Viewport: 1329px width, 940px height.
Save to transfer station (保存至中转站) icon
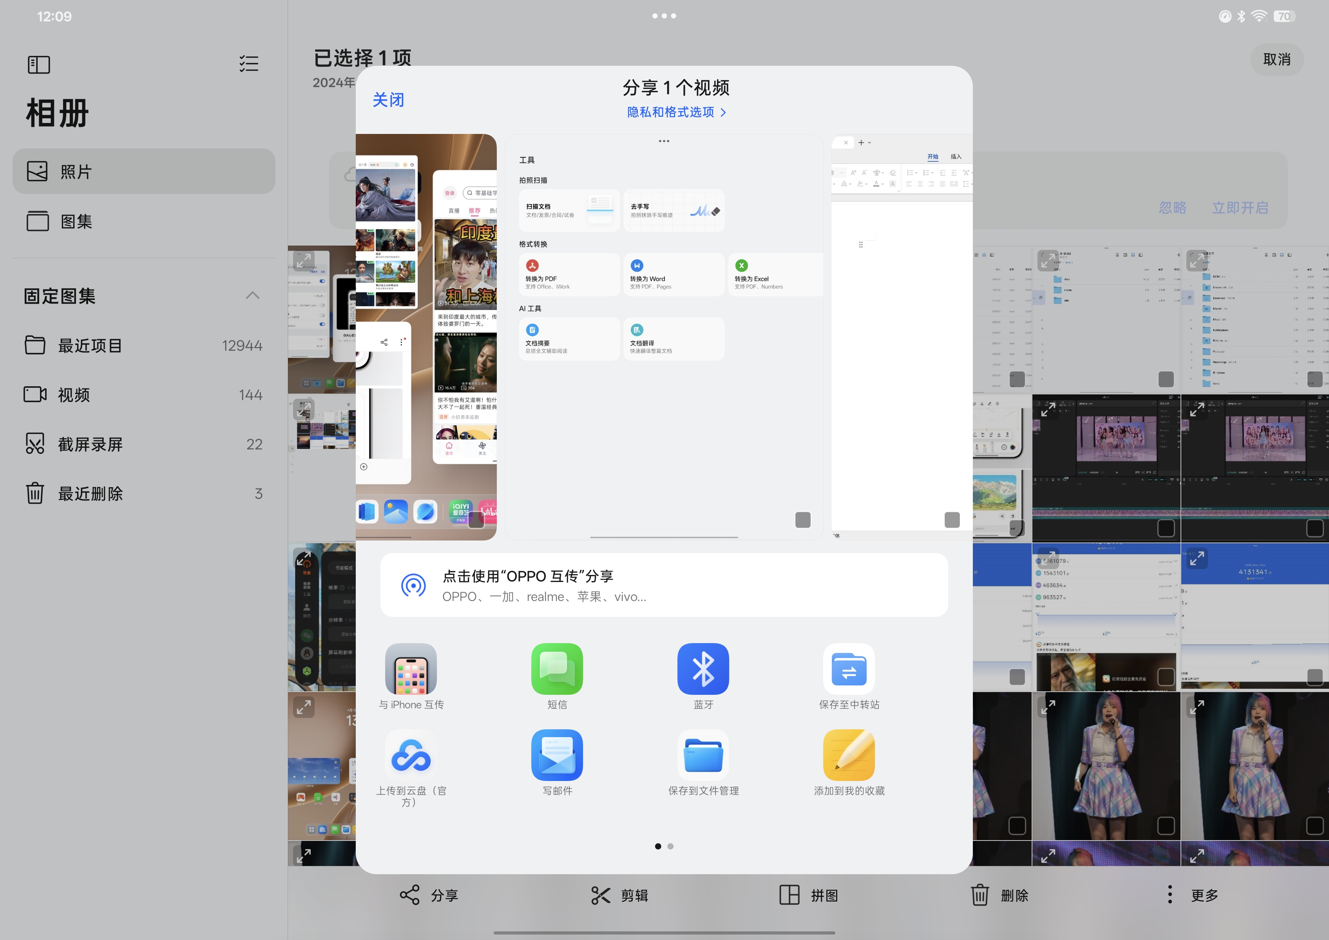(x=848, y=669)
